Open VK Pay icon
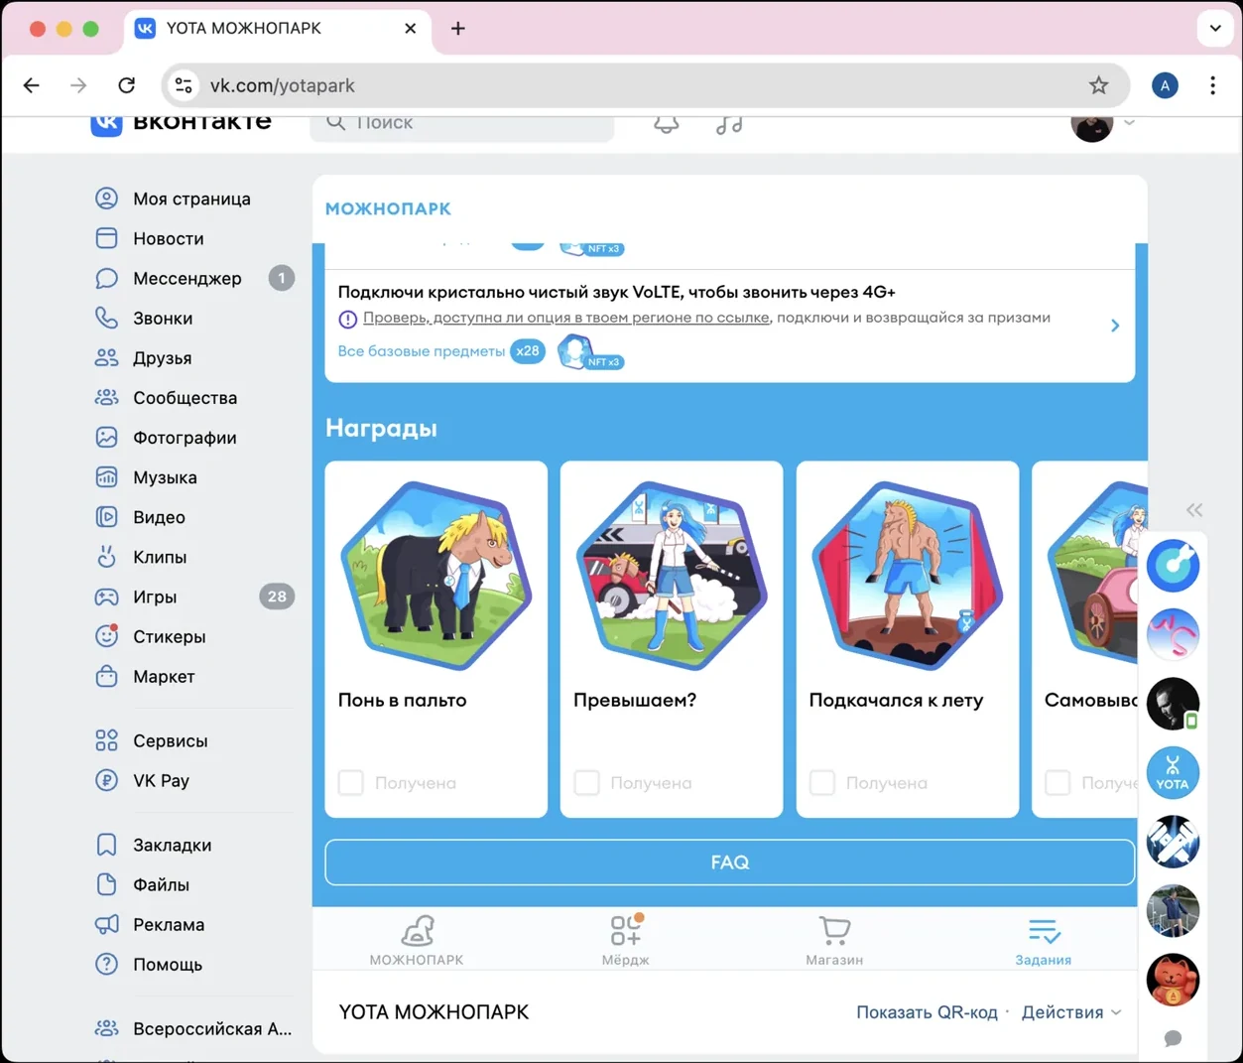Screen dimensions: 1243x1063 pos(106,780)
